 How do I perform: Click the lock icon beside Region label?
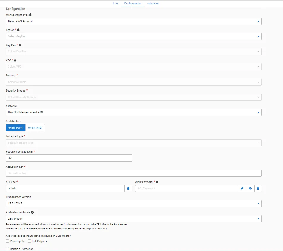[x=18, y=30]
